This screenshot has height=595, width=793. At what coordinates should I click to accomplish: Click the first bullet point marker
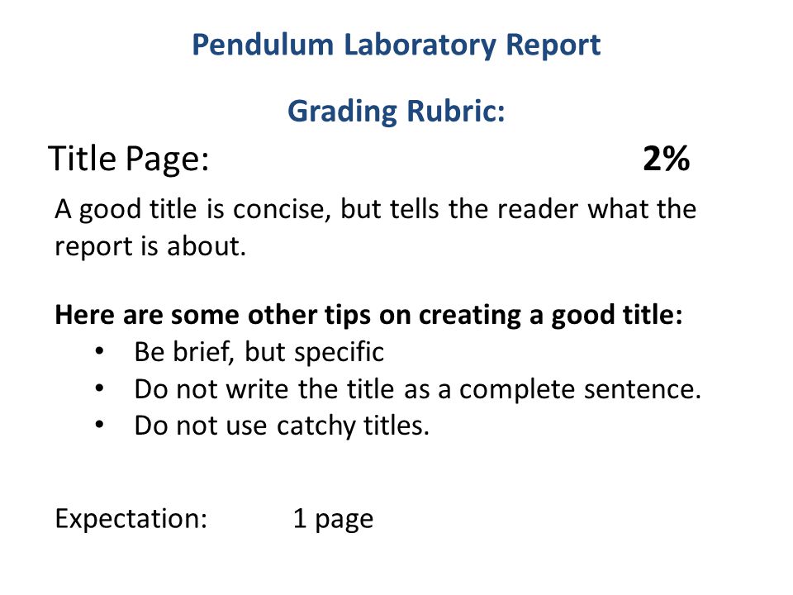click(100, 350)
